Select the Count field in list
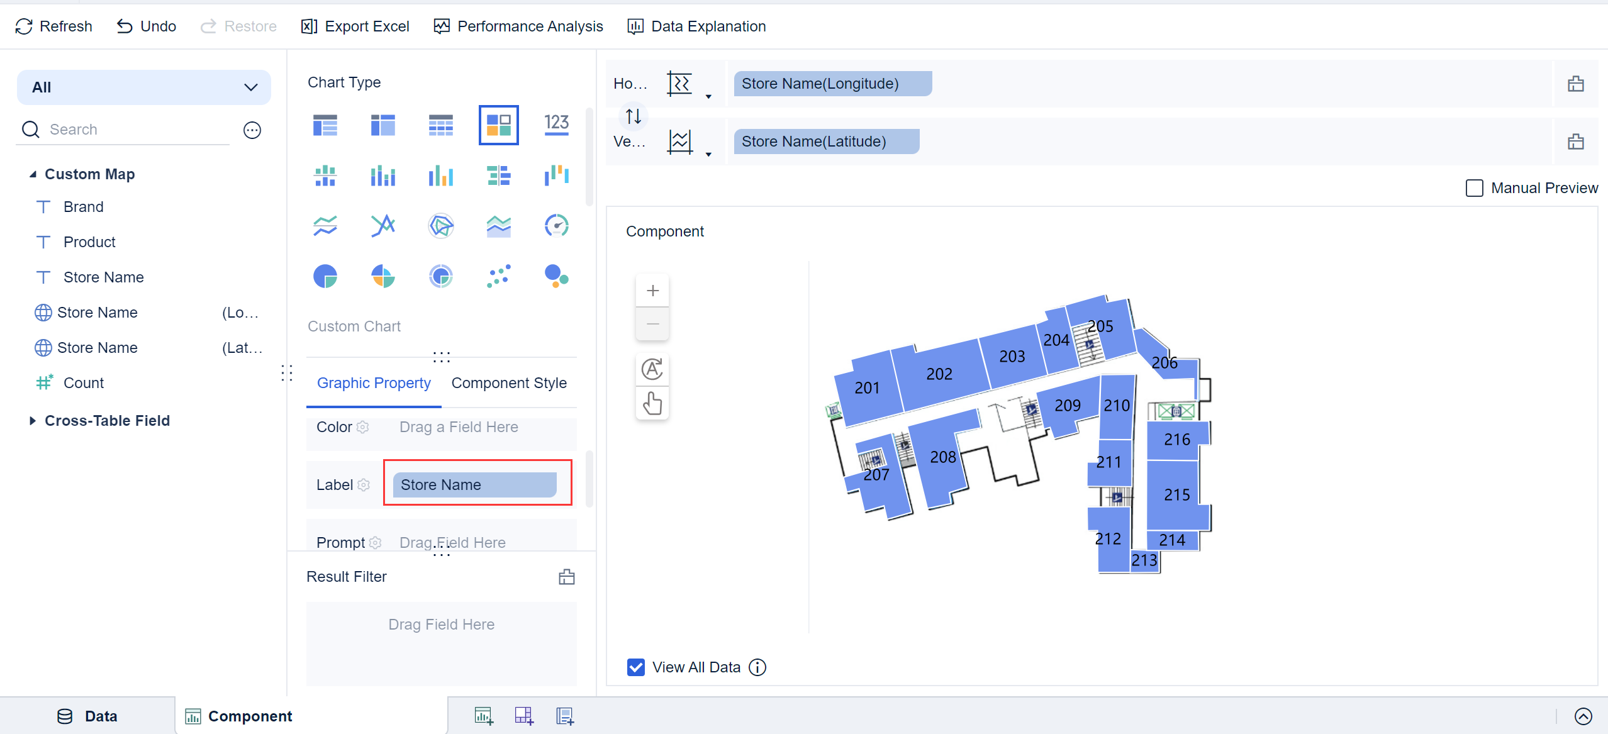Viewport: 1608px width, 734px height. coord(83,383)
